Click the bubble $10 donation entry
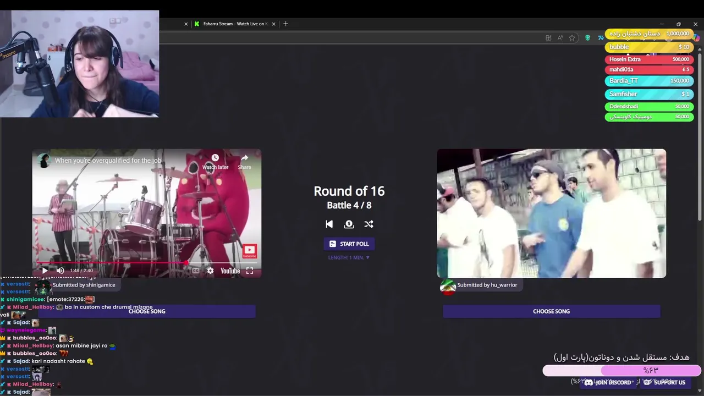 coord(649,47)
